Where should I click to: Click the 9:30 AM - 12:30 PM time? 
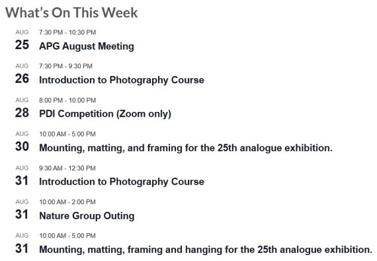coord(67,168)
